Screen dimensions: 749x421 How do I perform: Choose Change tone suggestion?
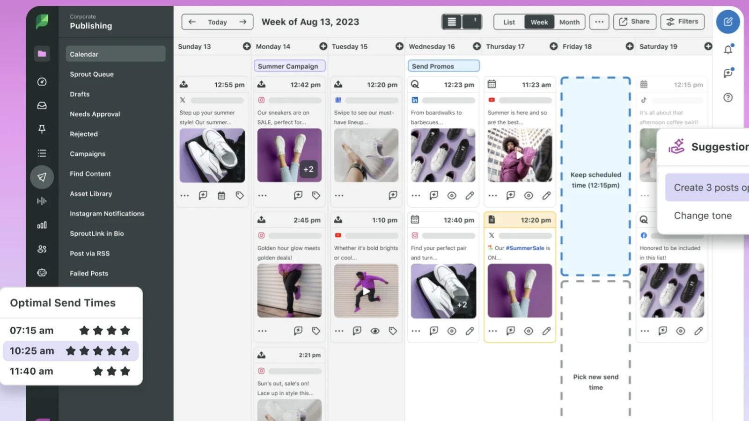pos(703,216)
